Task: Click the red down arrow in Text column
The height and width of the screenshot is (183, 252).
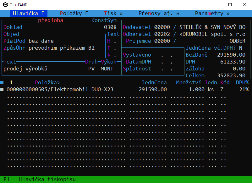Action: click(109, 55)
